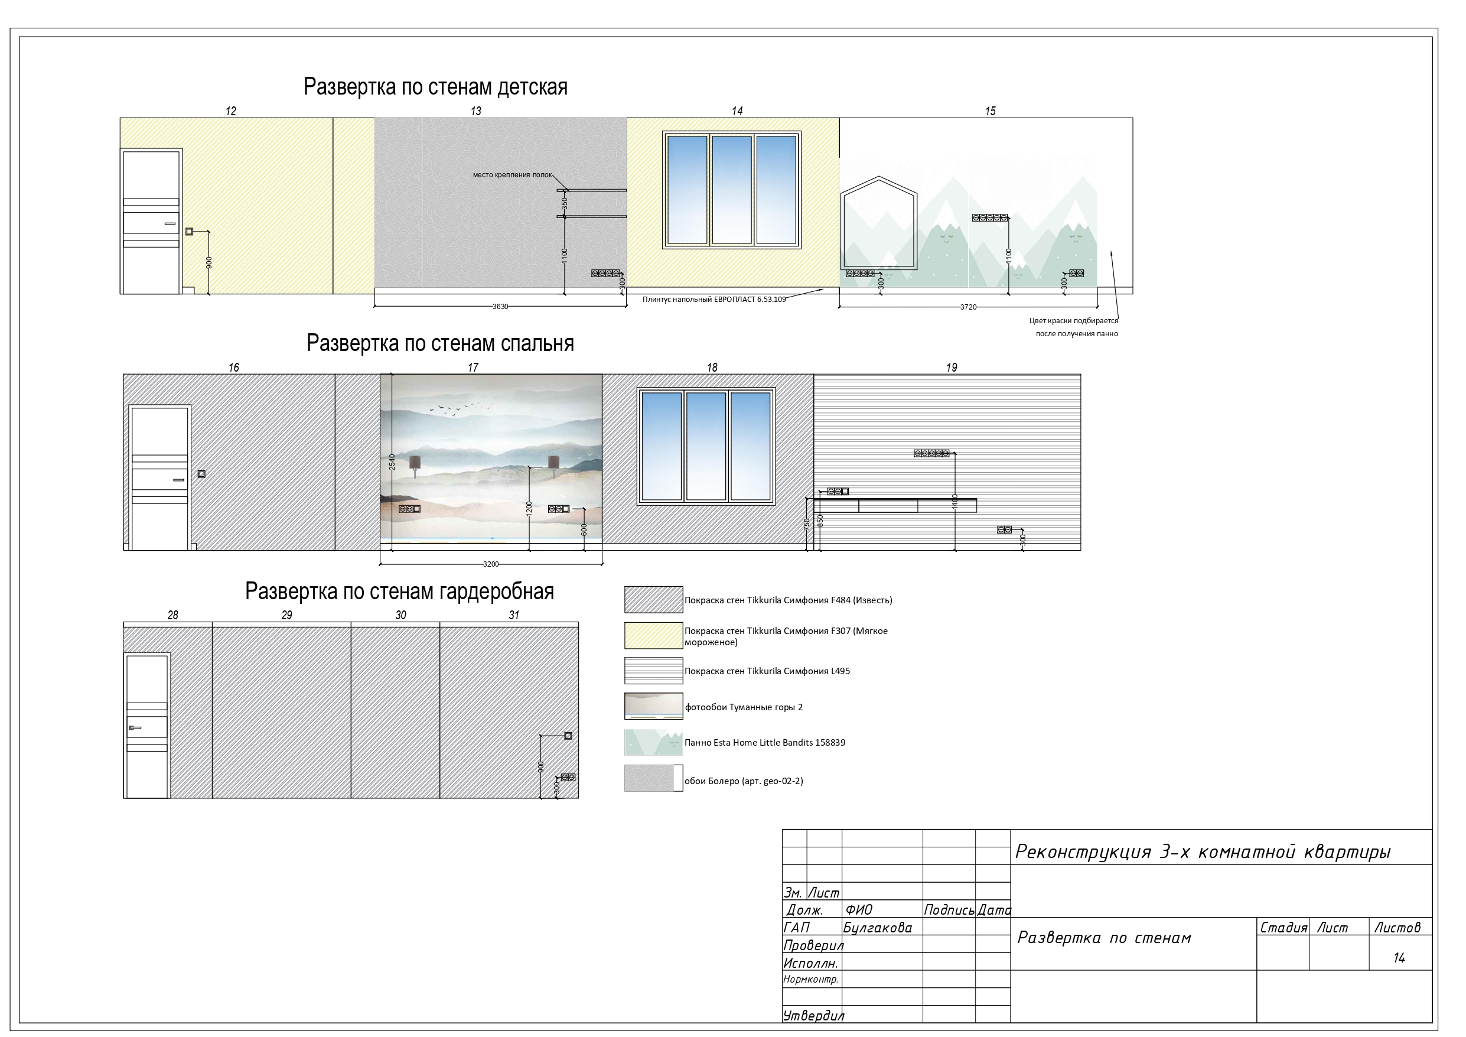Click the 2540 height dimension on wall 17
The height and width of the screenshot is (1037, 1466).
point(392,462)
